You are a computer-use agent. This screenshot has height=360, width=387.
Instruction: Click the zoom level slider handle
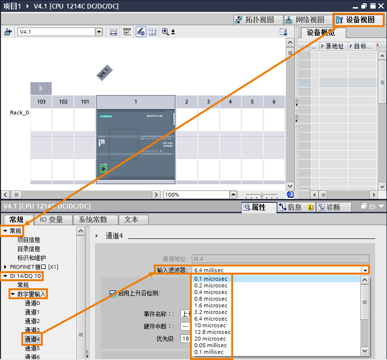tap(262, 195)
